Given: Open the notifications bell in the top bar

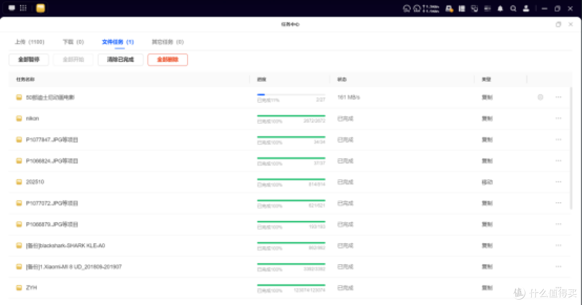Looking at the screenshot, I should click(500, 9).
